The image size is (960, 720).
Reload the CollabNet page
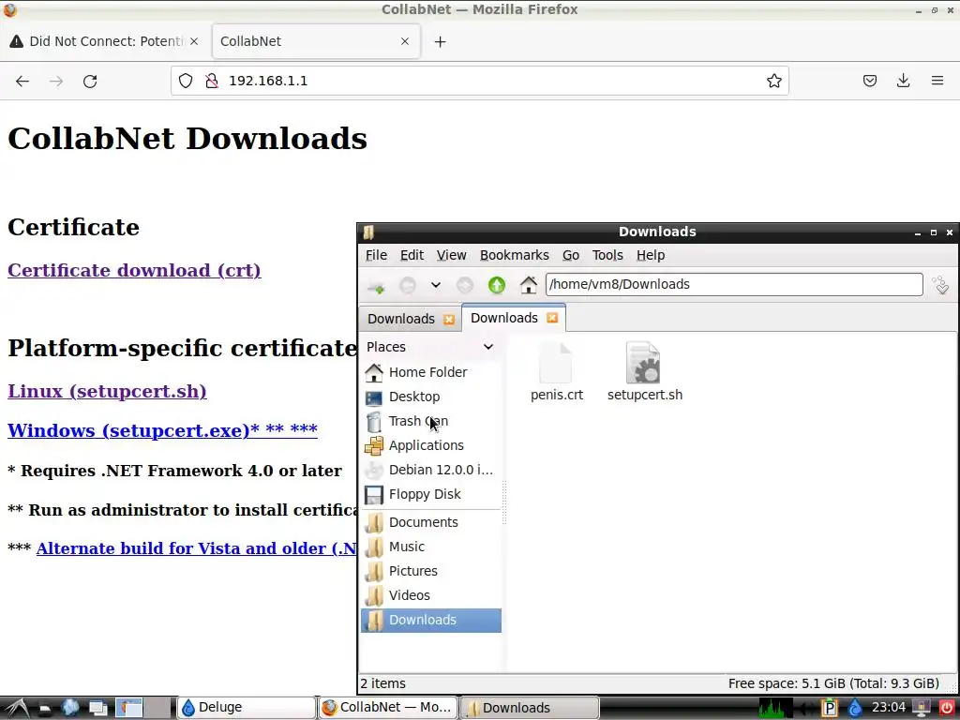(90, 81)
